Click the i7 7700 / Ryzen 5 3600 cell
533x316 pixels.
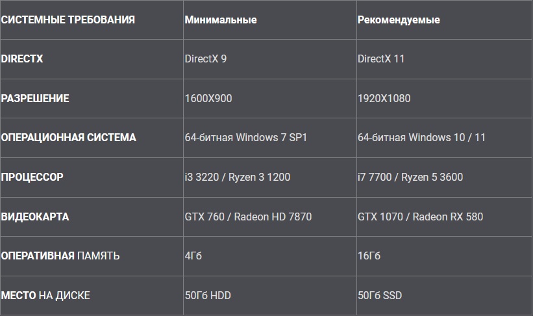point(410,177)
